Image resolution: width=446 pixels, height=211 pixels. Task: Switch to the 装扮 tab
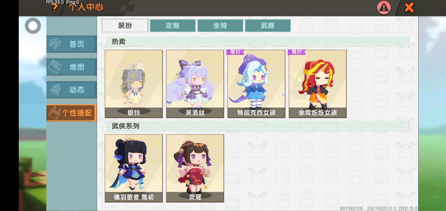coord(125,25)
